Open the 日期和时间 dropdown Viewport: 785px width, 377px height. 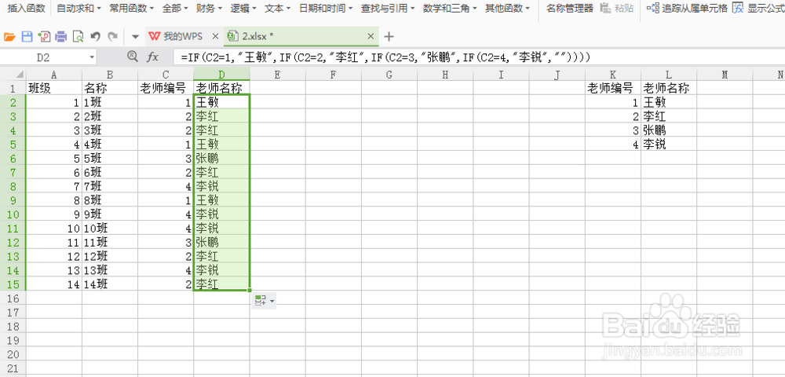click(x=326, y=8)
